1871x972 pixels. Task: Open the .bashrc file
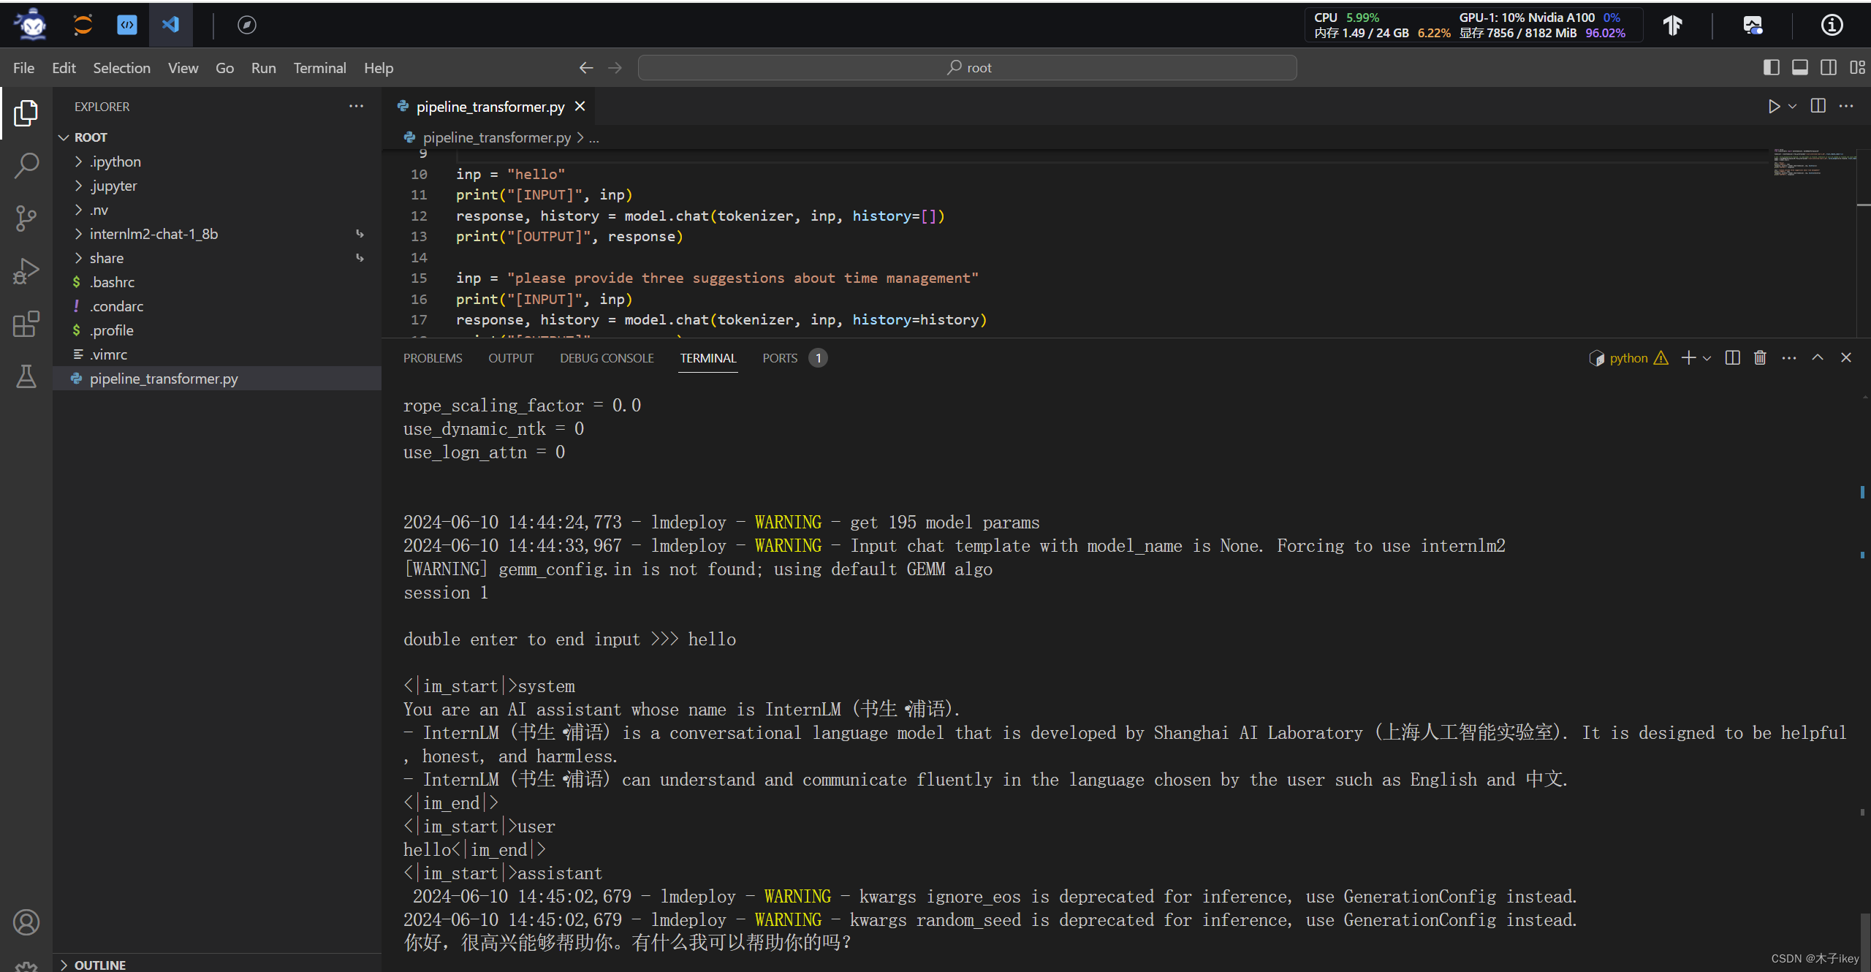point(112,282)
